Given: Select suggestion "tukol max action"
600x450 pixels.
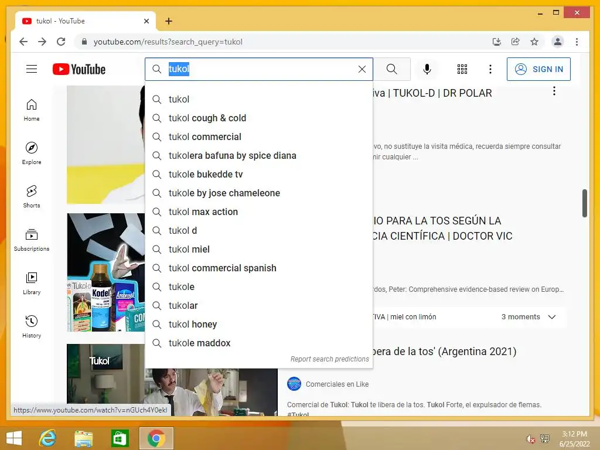Looking at the screenshot, I should (259, 212).
